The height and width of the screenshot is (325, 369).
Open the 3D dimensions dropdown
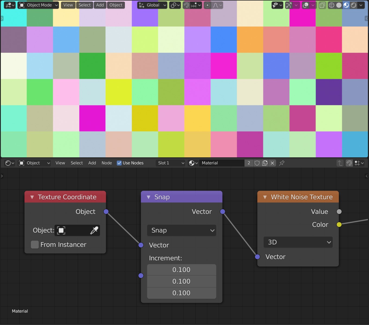click(298, 242)
